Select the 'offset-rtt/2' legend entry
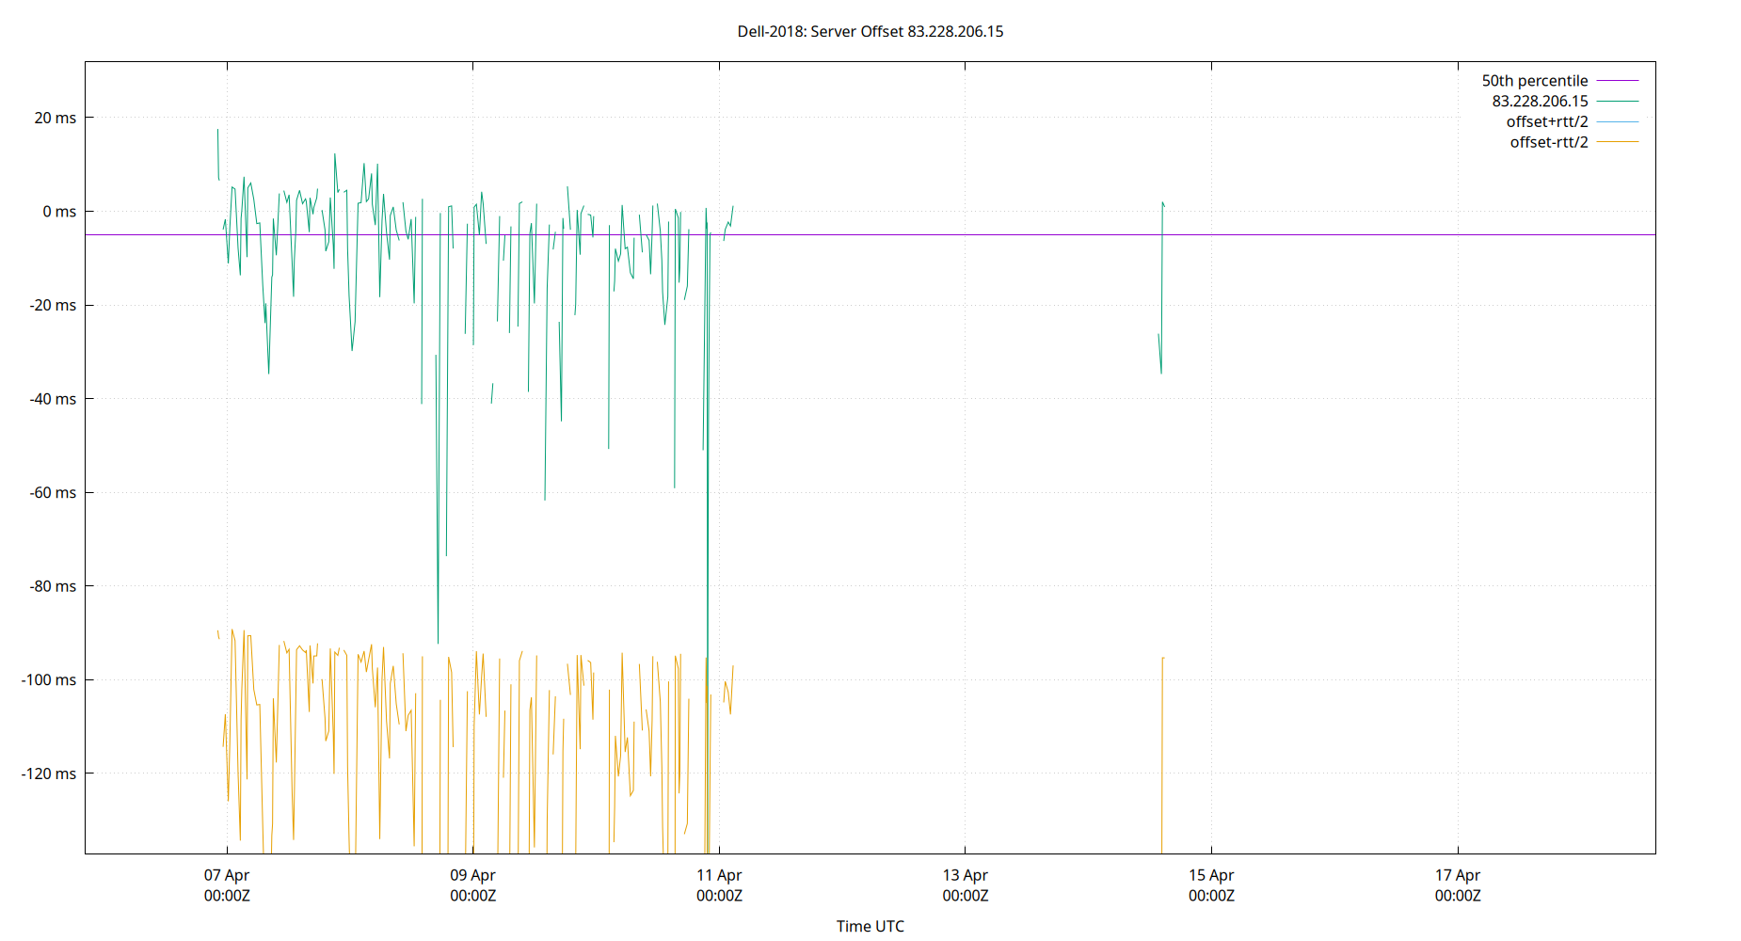This screenshot has height=941, width=1741. 1548,142
